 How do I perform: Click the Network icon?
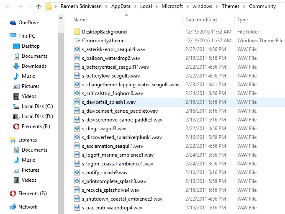[x=13, y=207]
